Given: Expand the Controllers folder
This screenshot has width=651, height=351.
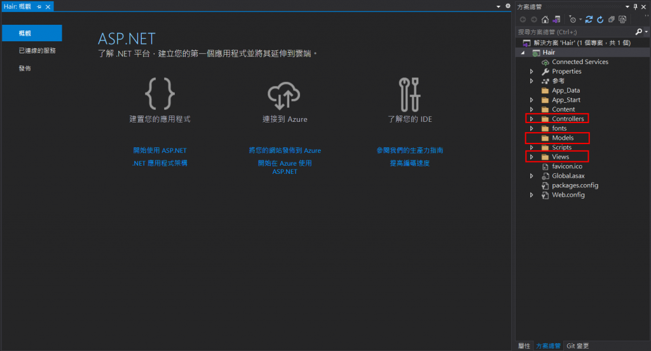Looking at the screenshot, I should click(x=531, y=119).
